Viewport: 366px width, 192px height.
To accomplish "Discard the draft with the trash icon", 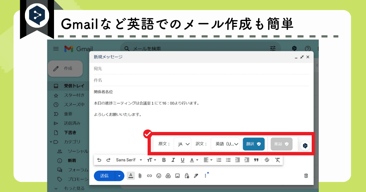I will click(306, 176).
